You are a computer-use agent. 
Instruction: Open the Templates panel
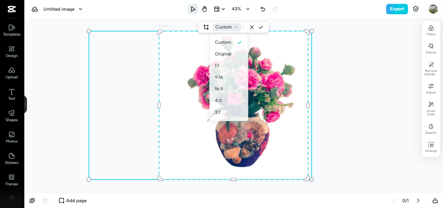tap(12, 30)
